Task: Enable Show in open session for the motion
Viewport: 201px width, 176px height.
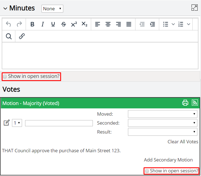Action: (x=147, y=171)
